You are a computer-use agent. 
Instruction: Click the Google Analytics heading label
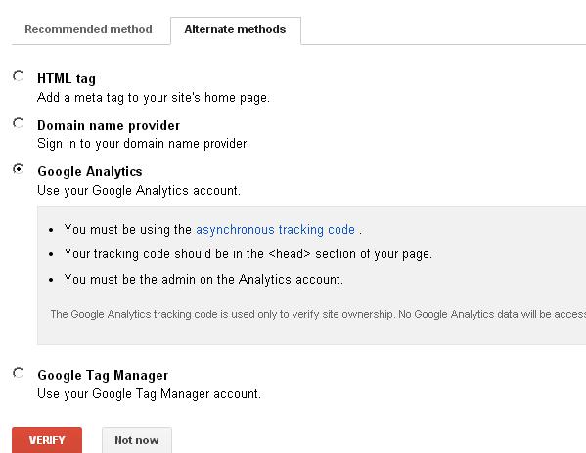tap(90, 171)
